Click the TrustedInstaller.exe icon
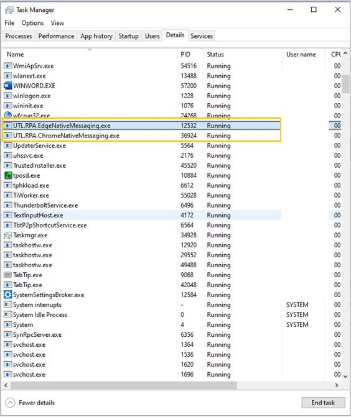This screenshot has height=417, width=351. [x=8, y=165]
